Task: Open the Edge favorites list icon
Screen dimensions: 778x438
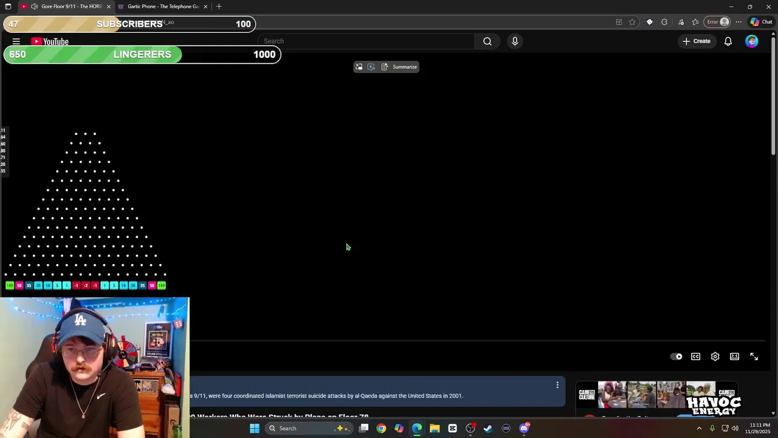Action: point(695,22)
